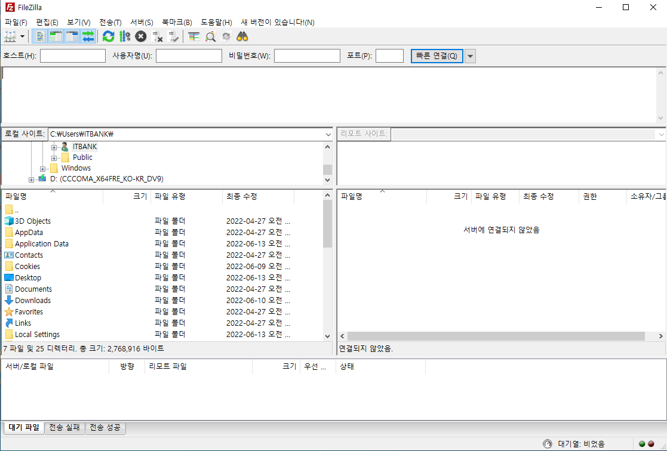Click the colored-rows table icon in toolbar
Screen dimensions: 667x451
click(194, 36)
